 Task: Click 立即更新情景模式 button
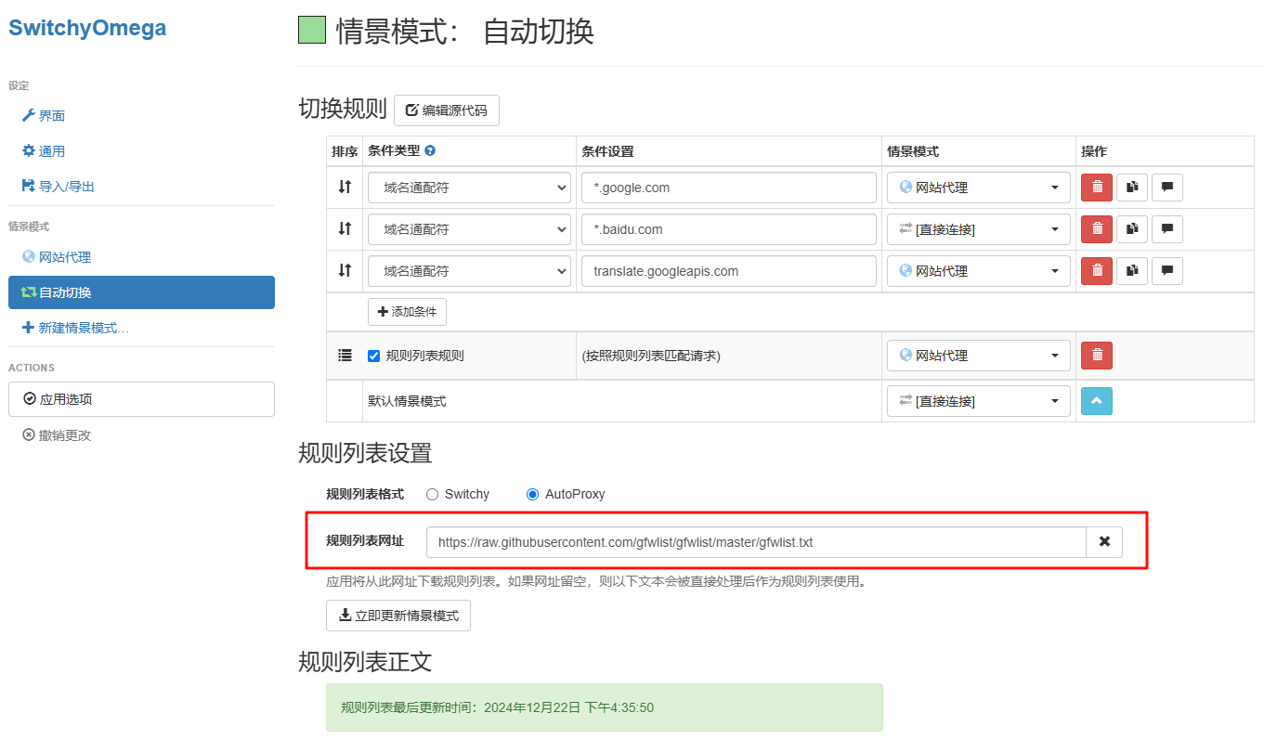[x=397, y=616]
